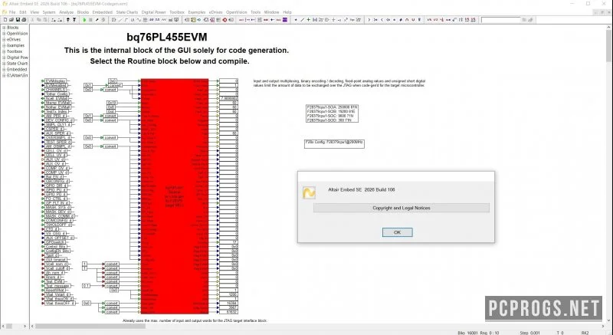Click OK in the About dialog

(x=397, y=232)
